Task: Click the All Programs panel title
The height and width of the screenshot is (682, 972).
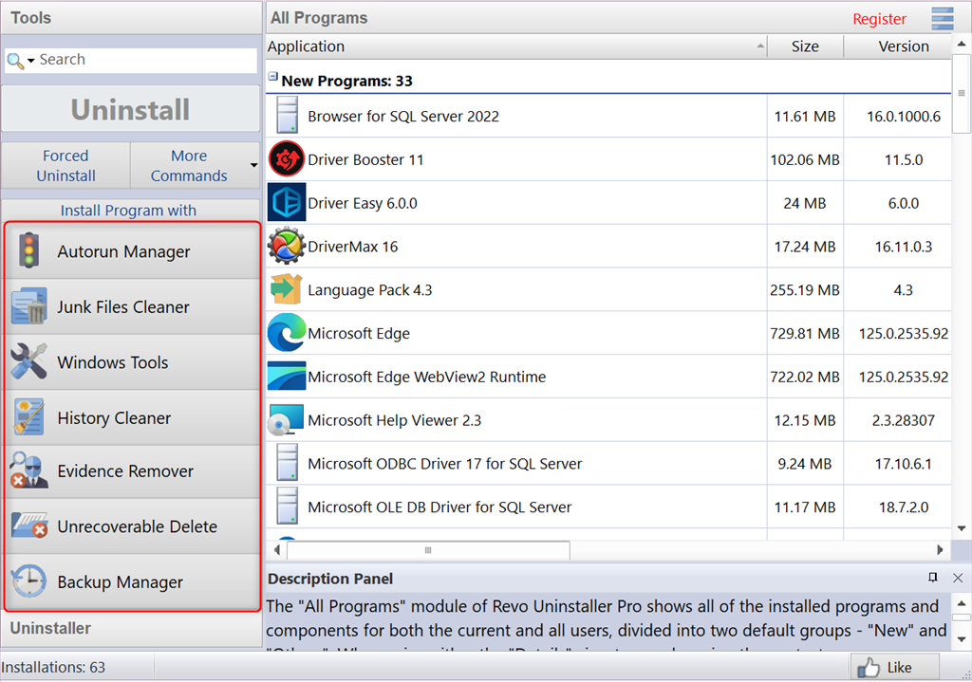Action: (319, 17)
